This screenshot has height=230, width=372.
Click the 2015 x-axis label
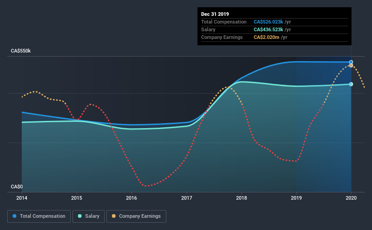[77, 198]
